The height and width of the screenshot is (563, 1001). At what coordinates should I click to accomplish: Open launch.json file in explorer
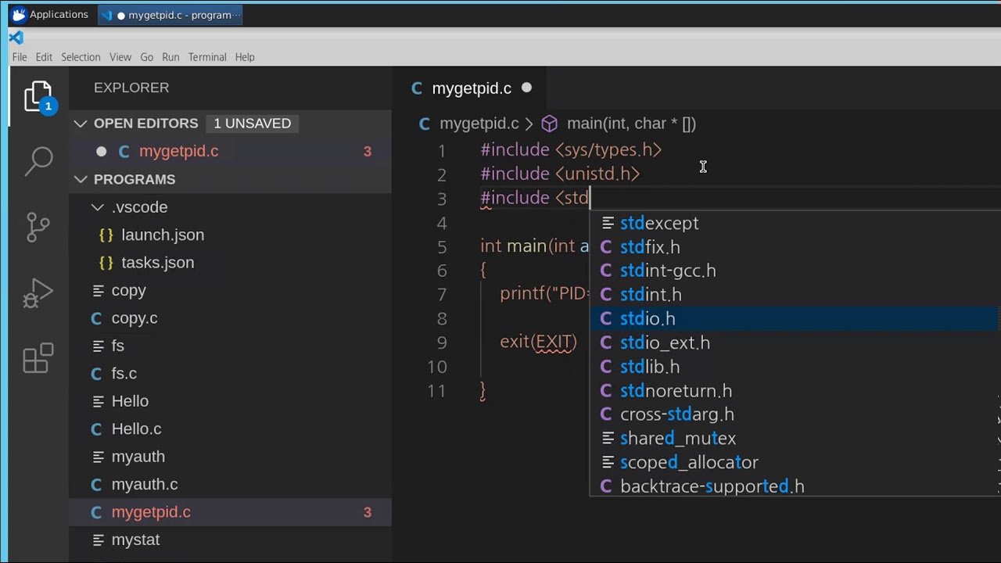point(162,235)
